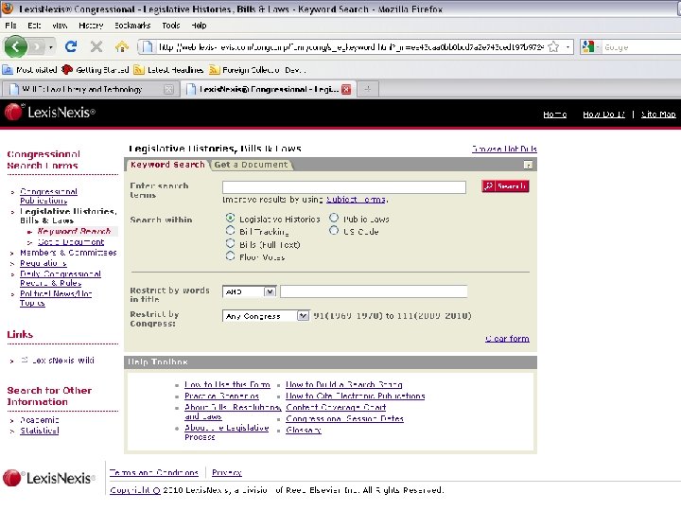Screen dimensions: 681x511
Task: Switch to the Get a Document tab
Action: [x=251, y=165]
